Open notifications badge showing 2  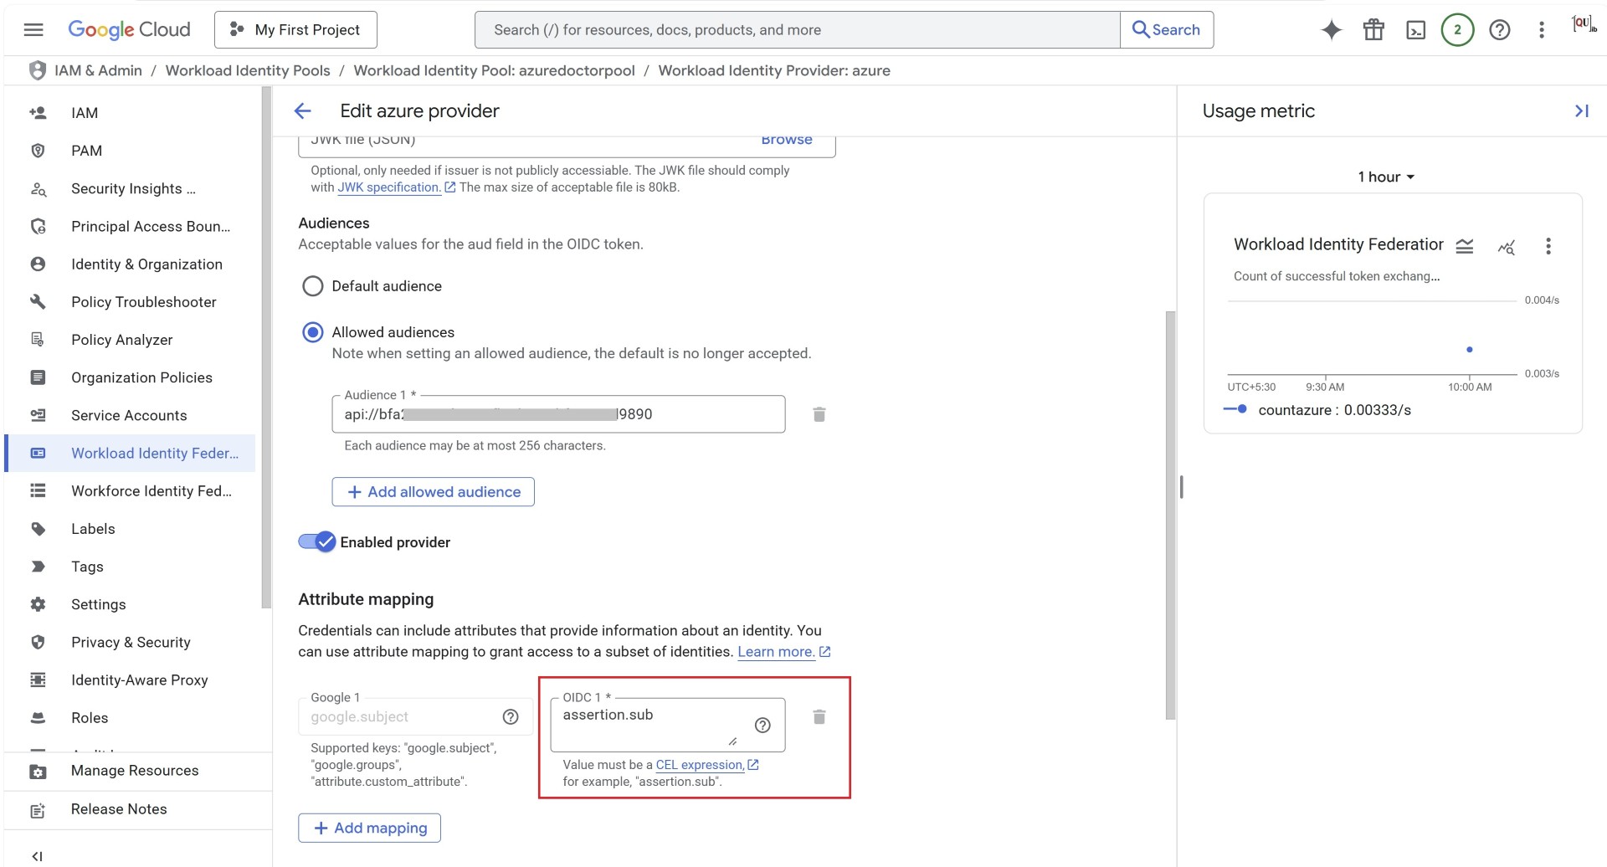(x=1457, y=30)
